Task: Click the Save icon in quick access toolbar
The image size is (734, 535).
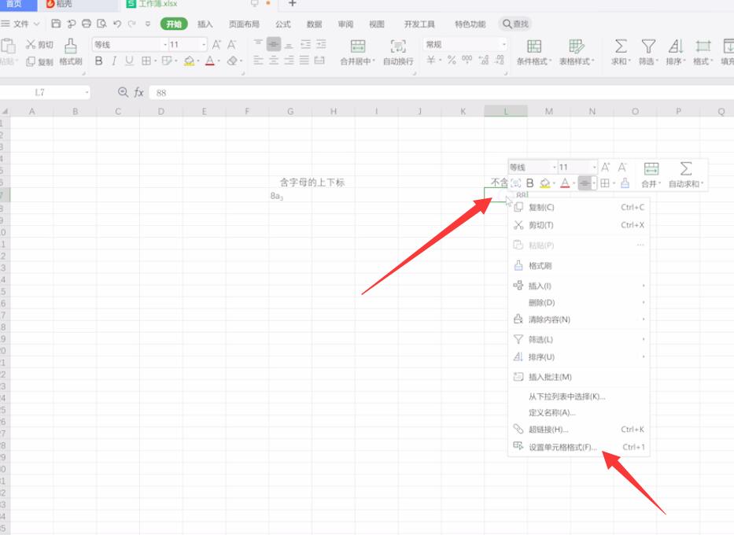Action: (56, 24)
